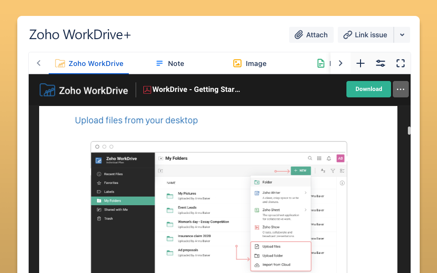
Task: Click the AB profile avatar
Action: click(x=340, y=158)
